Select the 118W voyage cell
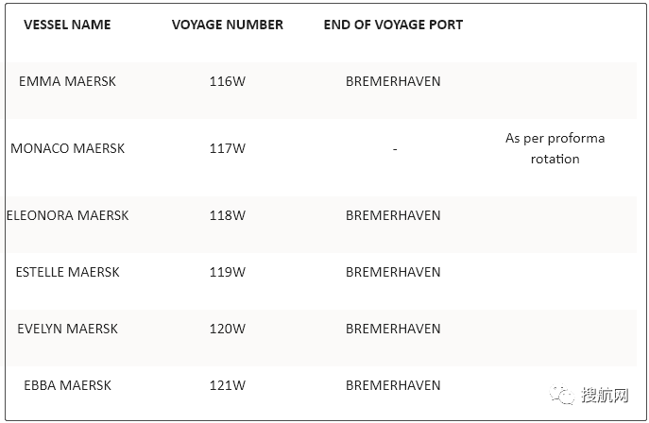Image resolution: width=649 pixels, height=423 pixels. click(x=227, y=215)
